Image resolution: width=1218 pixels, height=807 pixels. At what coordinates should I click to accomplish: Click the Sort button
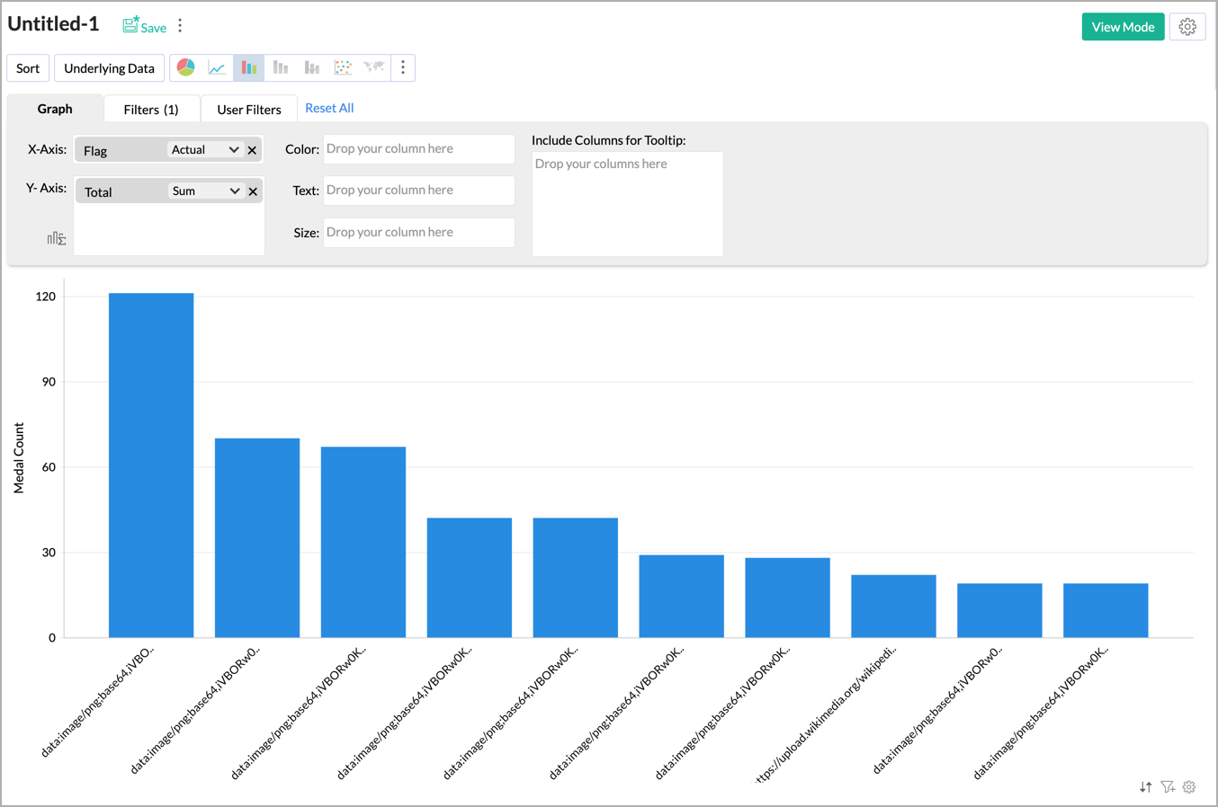[28, 68]
